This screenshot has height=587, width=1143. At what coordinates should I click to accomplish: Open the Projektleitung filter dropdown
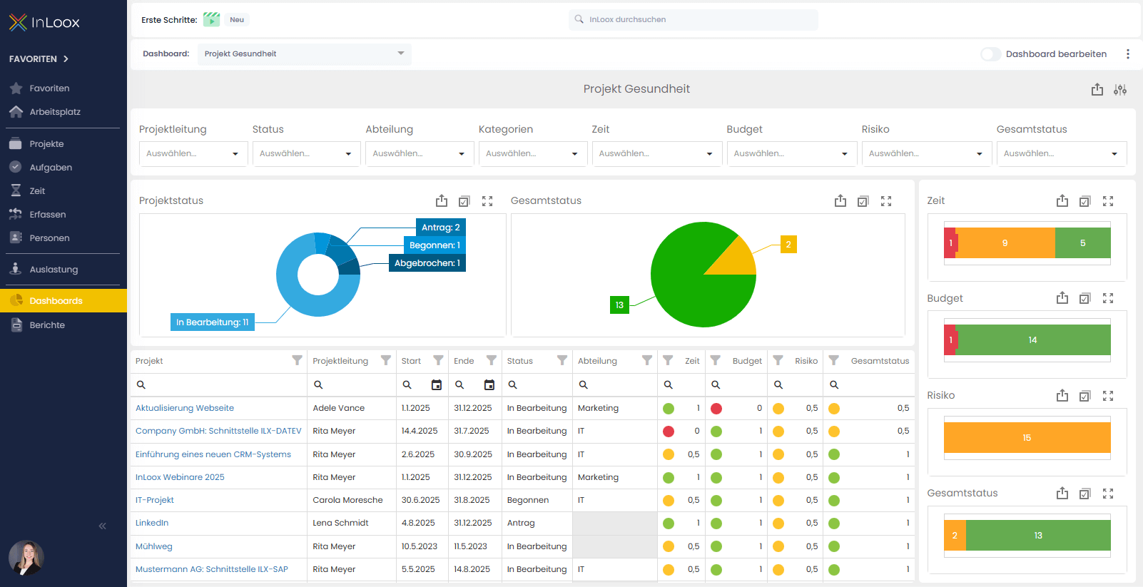(193, 154)
